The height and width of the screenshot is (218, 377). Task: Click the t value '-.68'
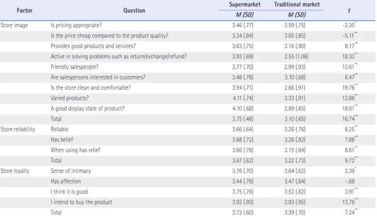pyautogui.click(x=350, y=181)
